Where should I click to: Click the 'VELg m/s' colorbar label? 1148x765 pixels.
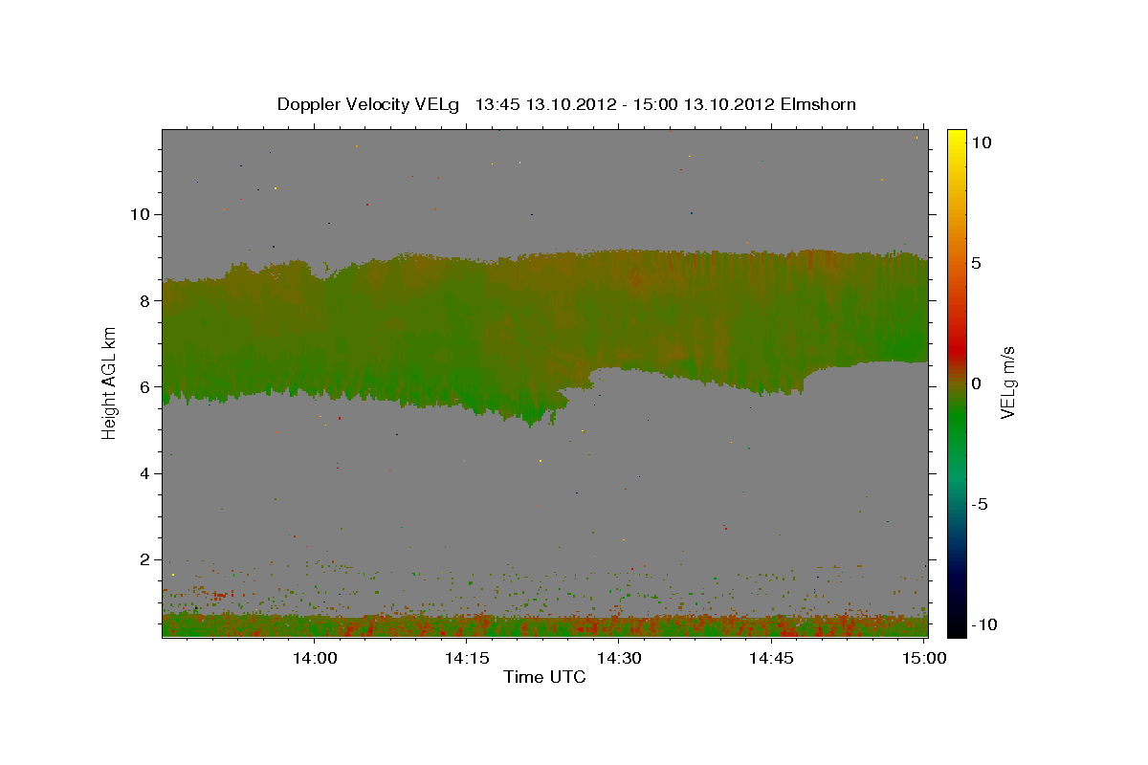[1007, 382]
